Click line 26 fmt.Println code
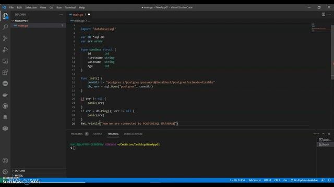 (129, 124)
